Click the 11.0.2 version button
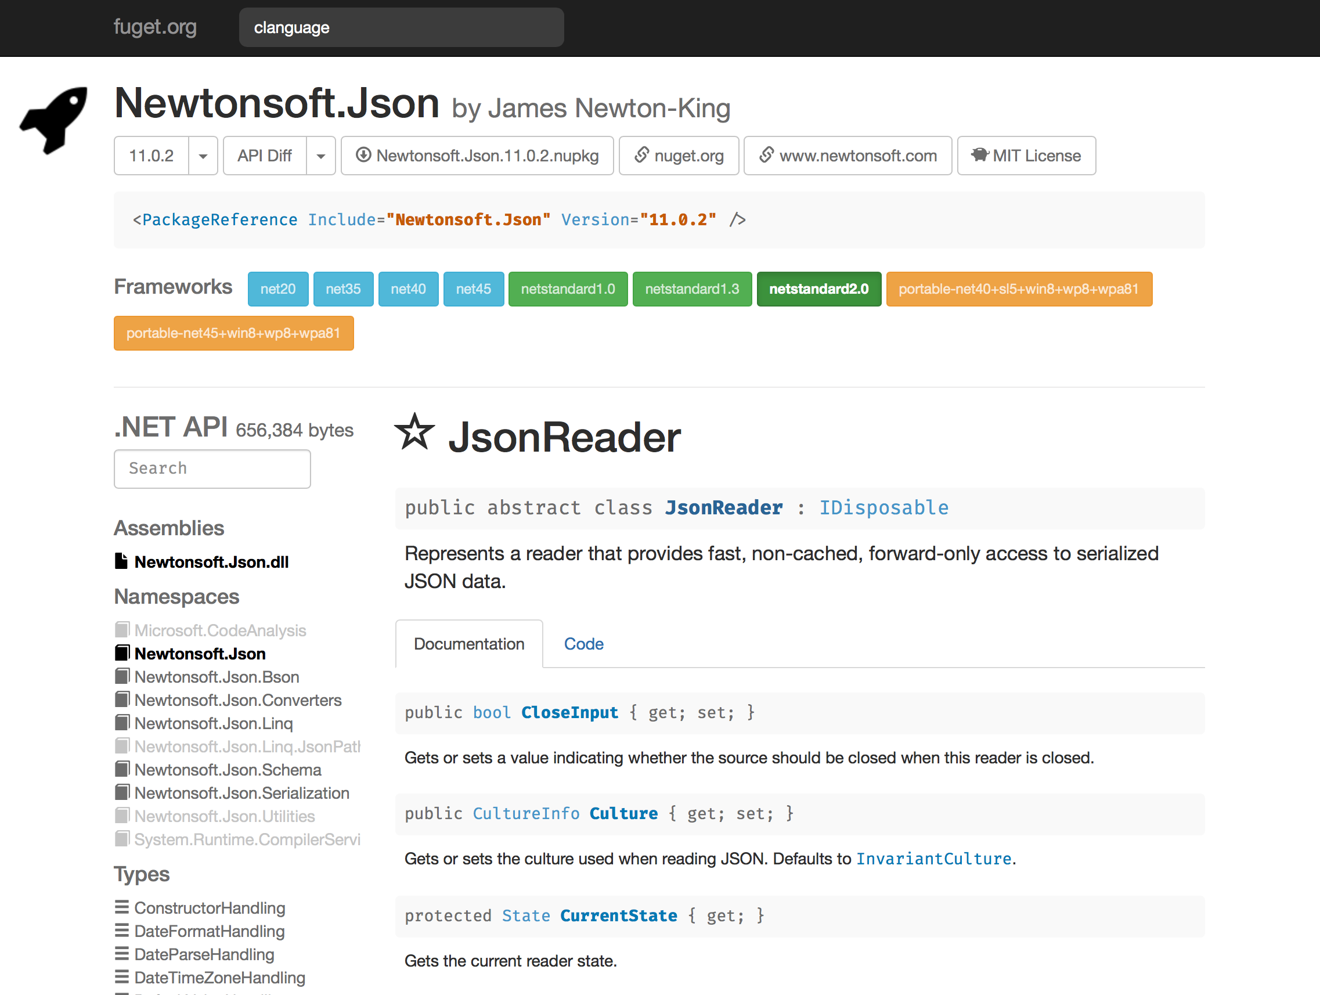The image size is (1320, 995). (152, 156)
